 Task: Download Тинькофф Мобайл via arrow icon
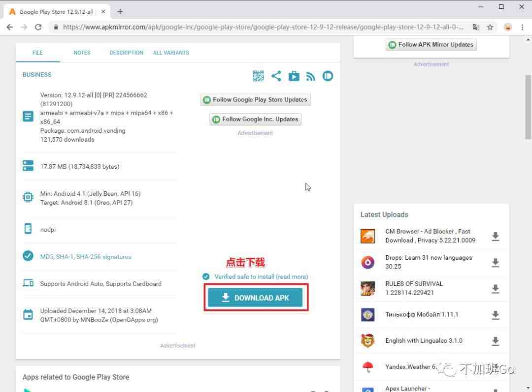(x=496, y=315)
